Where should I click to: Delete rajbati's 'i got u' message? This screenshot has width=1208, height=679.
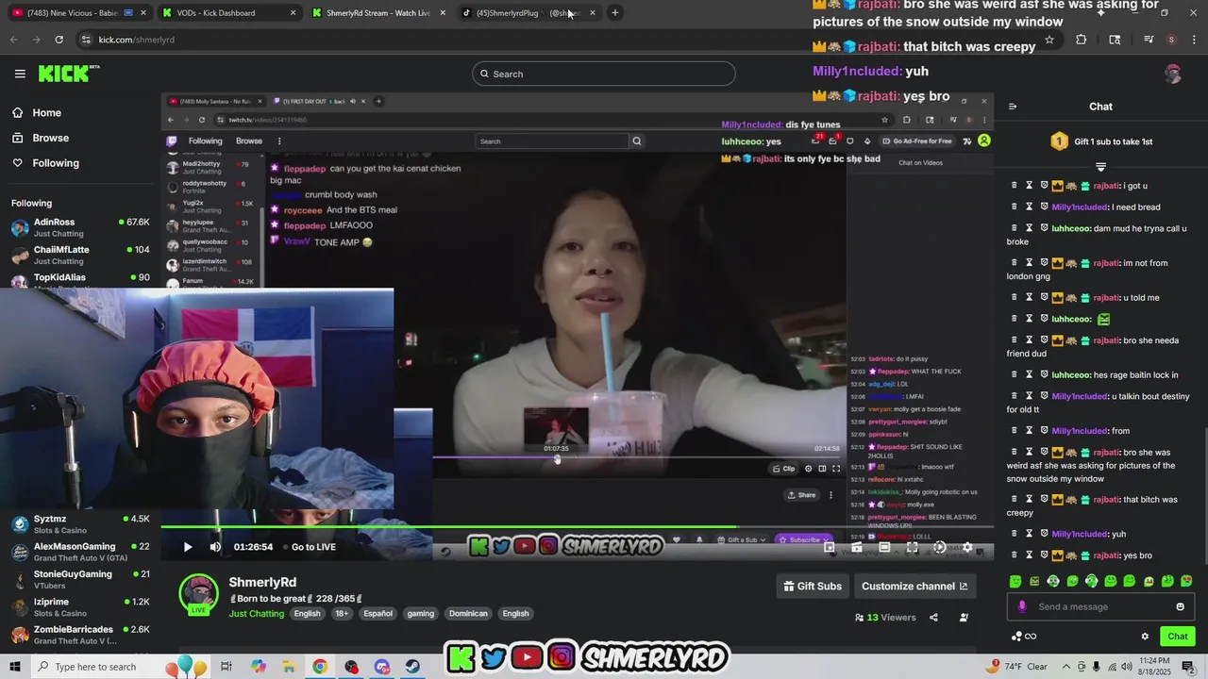click(x=1015, y=186)
